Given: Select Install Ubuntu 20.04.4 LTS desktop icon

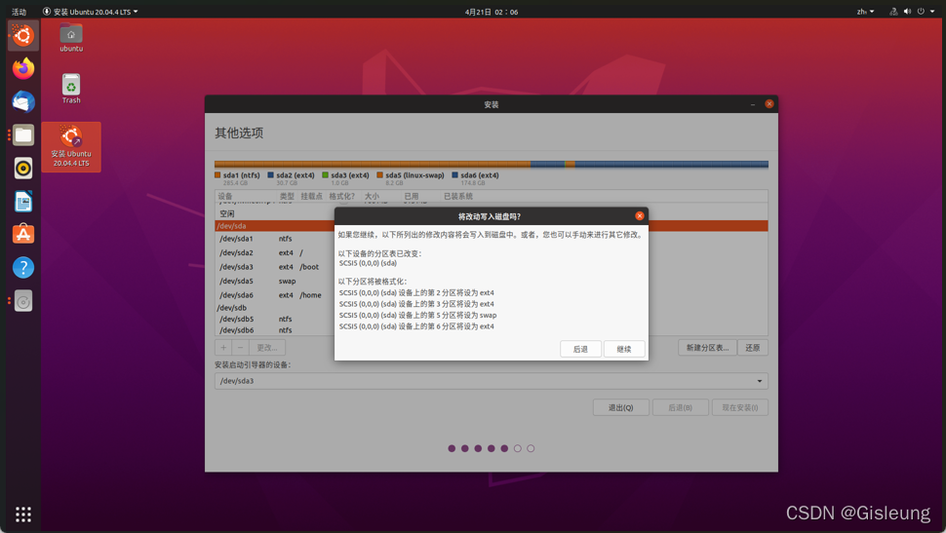Looking at the screenshot, I should pos(71,146).
